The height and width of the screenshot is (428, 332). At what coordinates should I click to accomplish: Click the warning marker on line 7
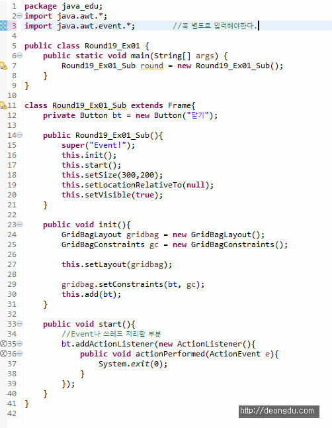point(3,66)
